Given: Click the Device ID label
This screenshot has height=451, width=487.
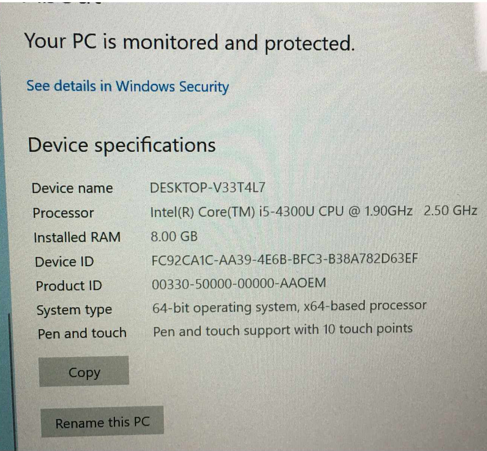Looking at the screenshot, I should point(64,261).
